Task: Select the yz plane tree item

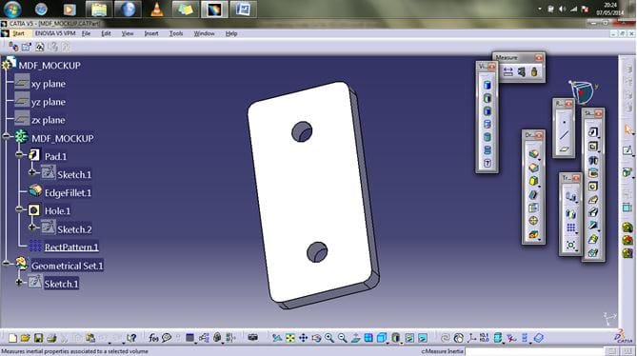Action: [49, 102]
